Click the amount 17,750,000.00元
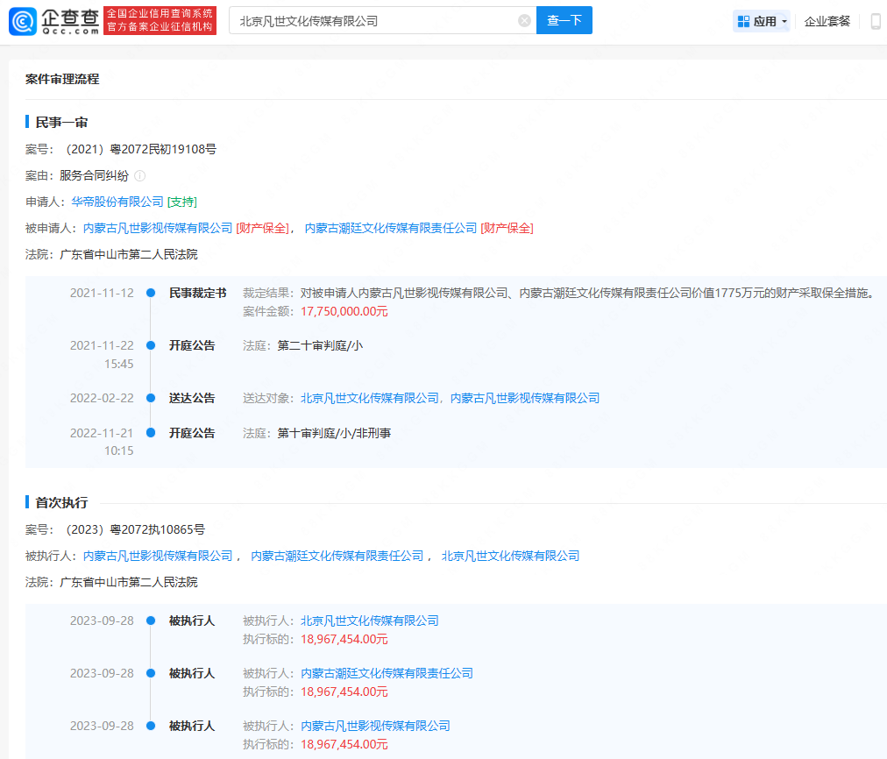 pyautogui.click(x=344, y=312)
